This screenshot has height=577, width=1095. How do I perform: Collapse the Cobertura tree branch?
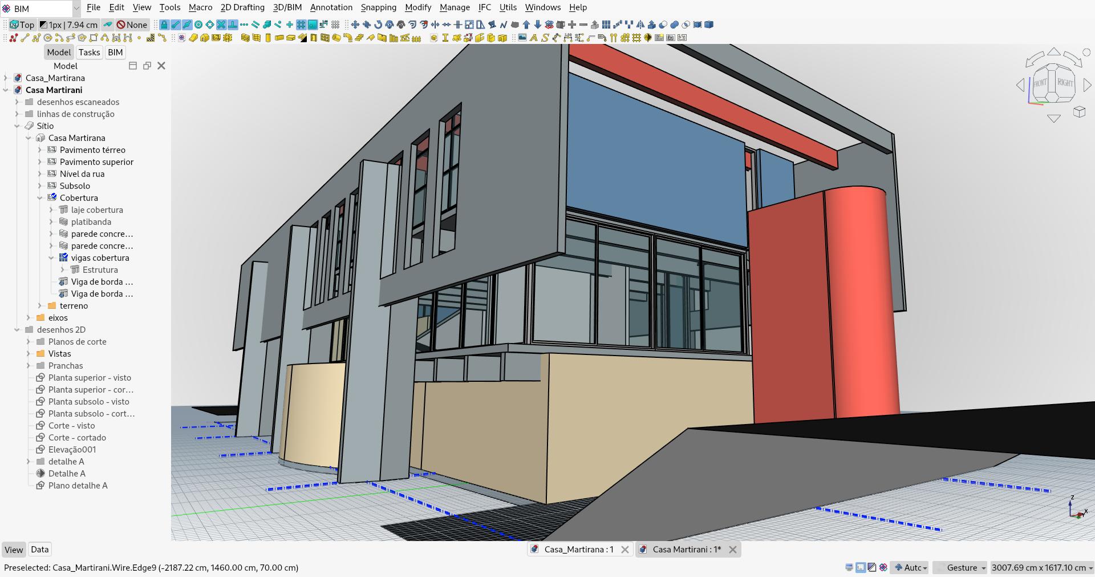[39, 198]
